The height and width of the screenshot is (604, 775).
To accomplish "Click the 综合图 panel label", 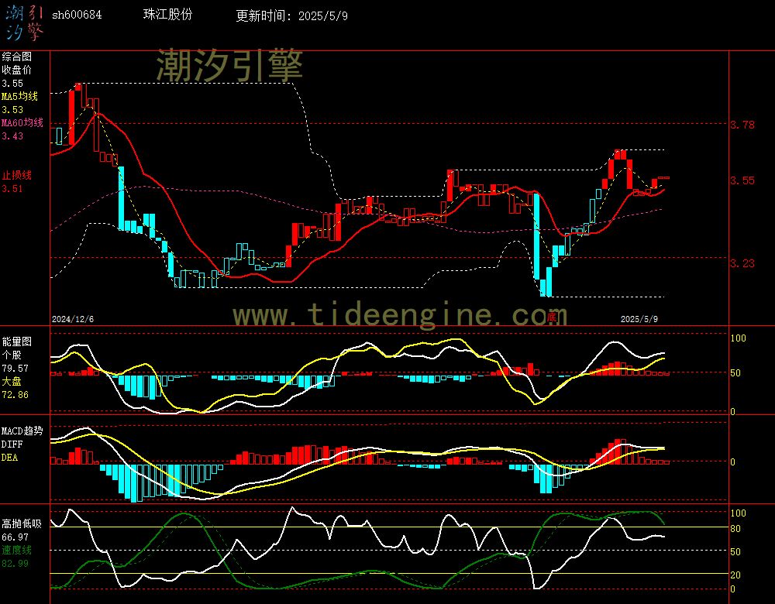I will pos(16,57).
